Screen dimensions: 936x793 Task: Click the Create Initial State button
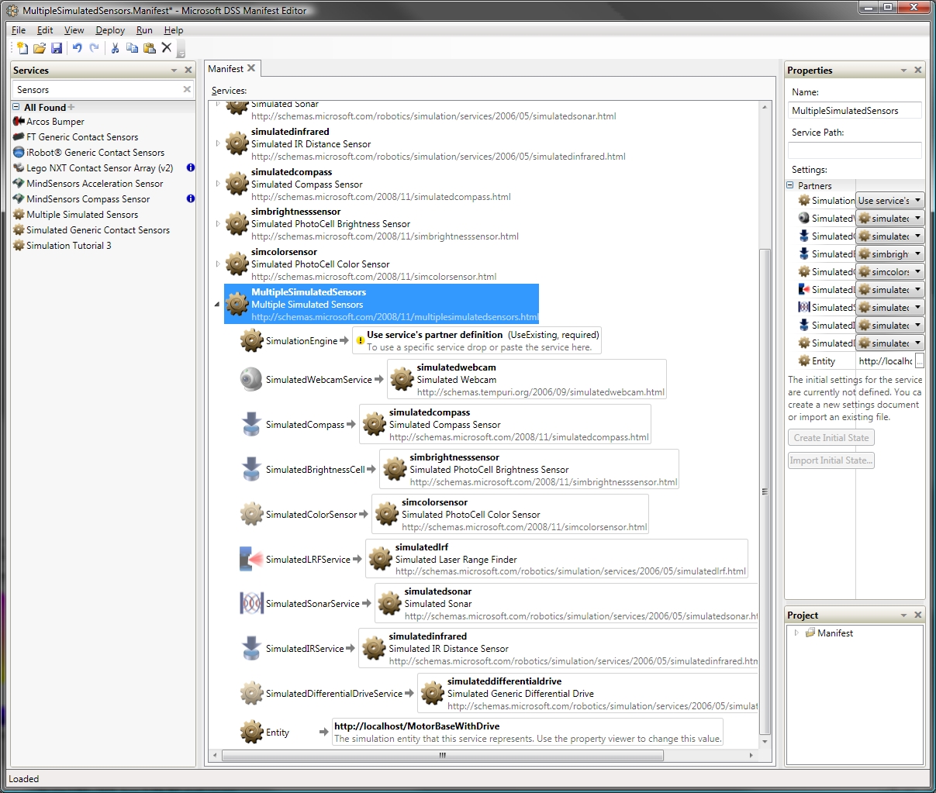tap(831, 438)
